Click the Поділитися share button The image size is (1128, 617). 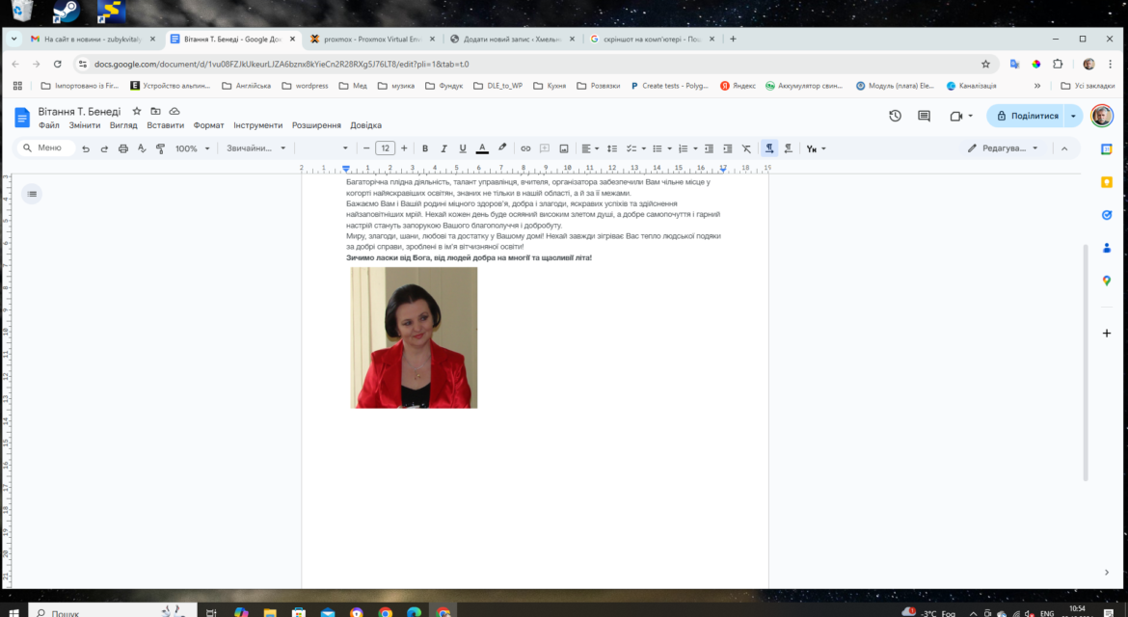[x=1028, y=116]
